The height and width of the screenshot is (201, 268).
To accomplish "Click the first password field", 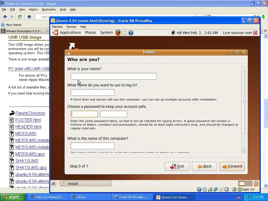I will tap(84, 114).
